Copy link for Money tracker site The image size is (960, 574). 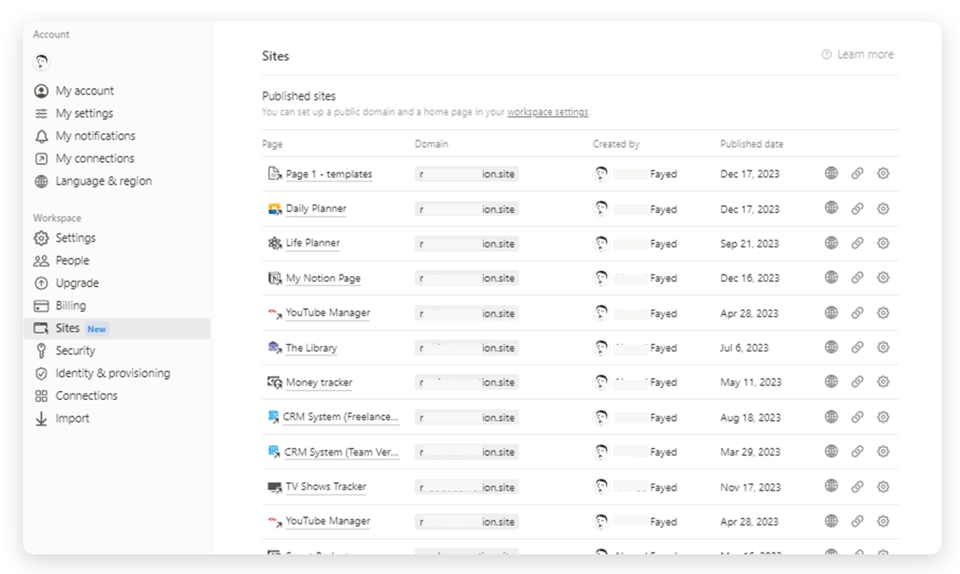click(857, 382)
